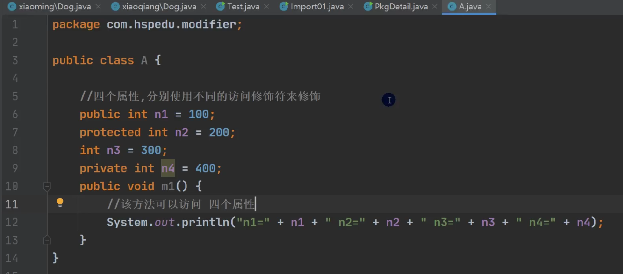Click the Chinese comment on line 5
The image size is (623, 274).
coord(200,97)
